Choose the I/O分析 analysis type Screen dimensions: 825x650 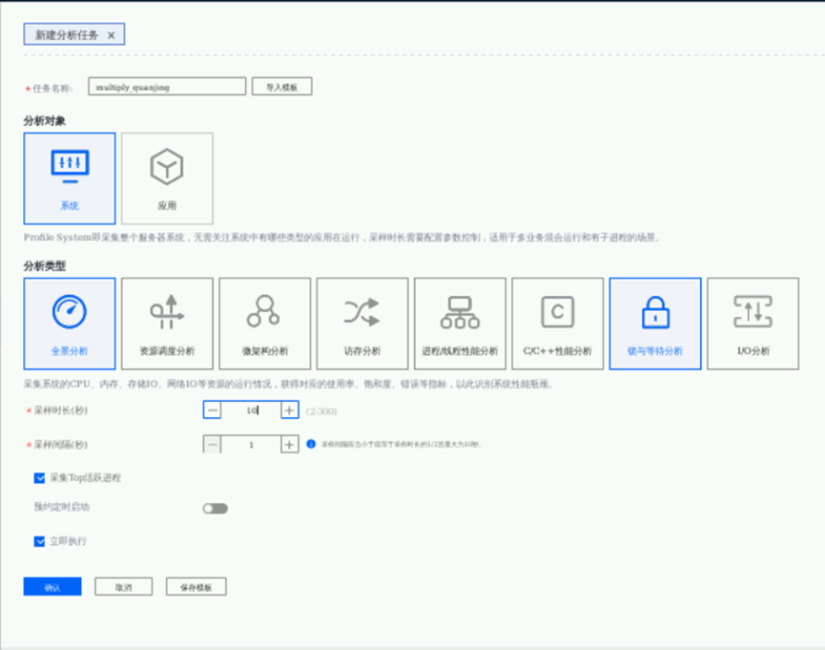click(x=753, y=324)
